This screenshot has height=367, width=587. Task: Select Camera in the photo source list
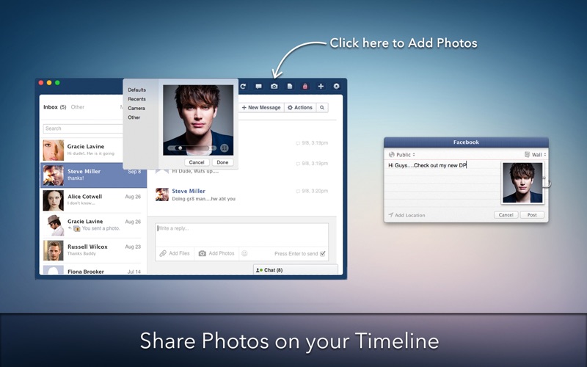[136, 108]
